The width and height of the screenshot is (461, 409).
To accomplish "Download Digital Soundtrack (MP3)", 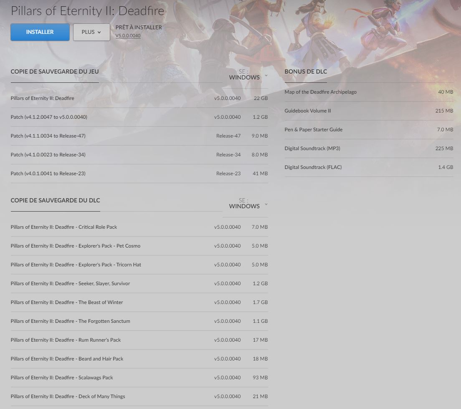I will 369,149.
